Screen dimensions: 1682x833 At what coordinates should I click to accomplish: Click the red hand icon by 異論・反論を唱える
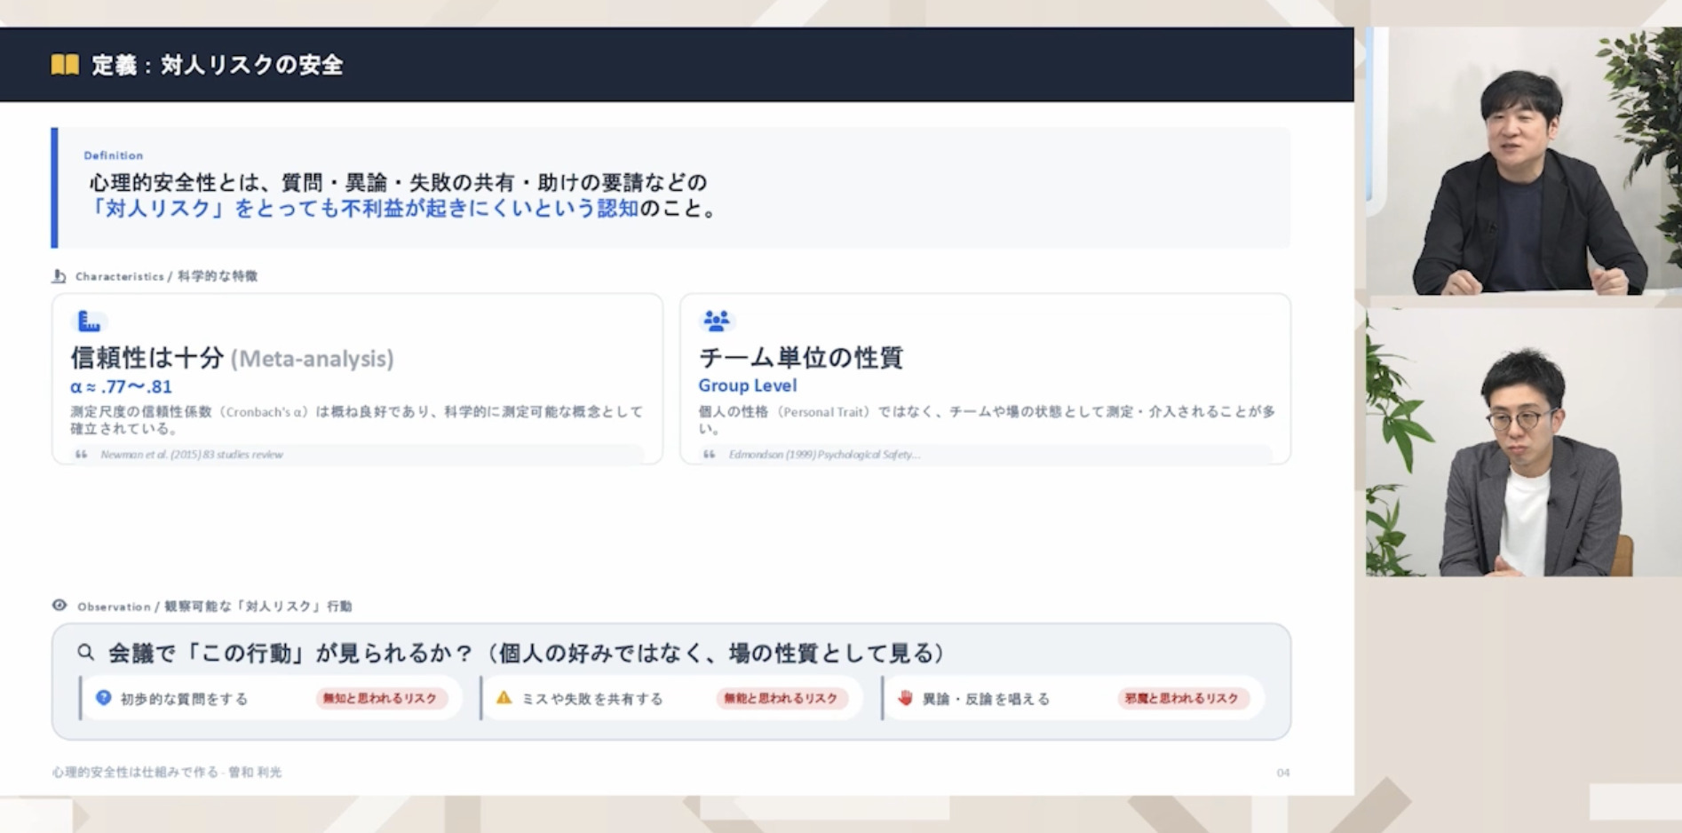pos(905,698)
